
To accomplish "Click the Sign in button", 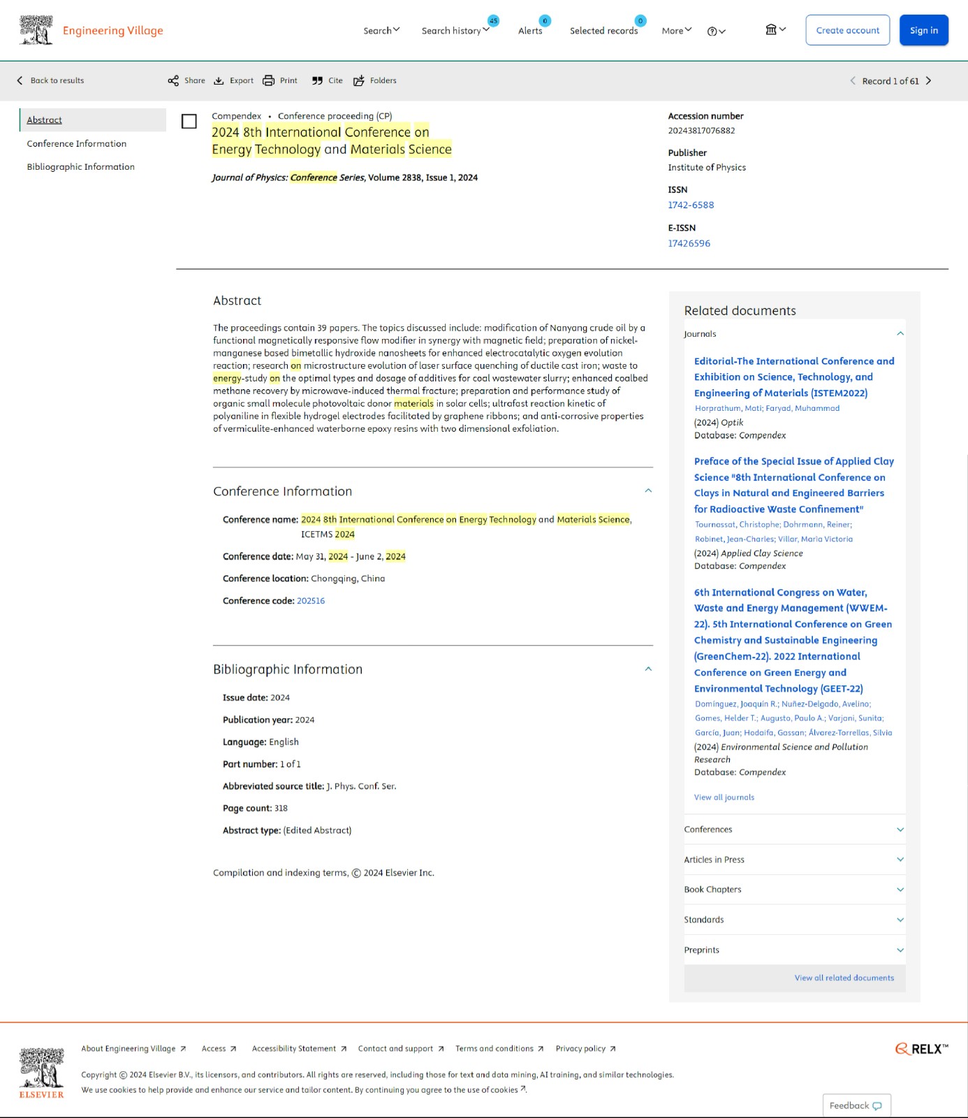I will (923, 30).
